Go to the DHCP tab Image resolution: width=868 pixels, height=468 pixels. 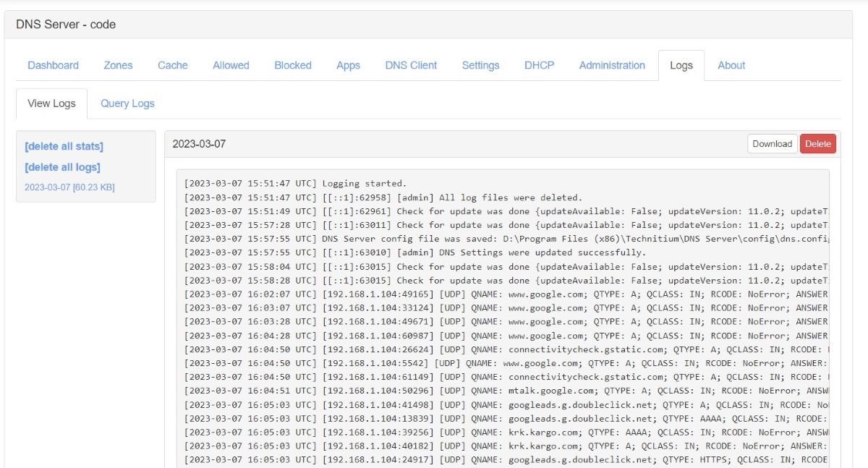click(x=539, y=65)
